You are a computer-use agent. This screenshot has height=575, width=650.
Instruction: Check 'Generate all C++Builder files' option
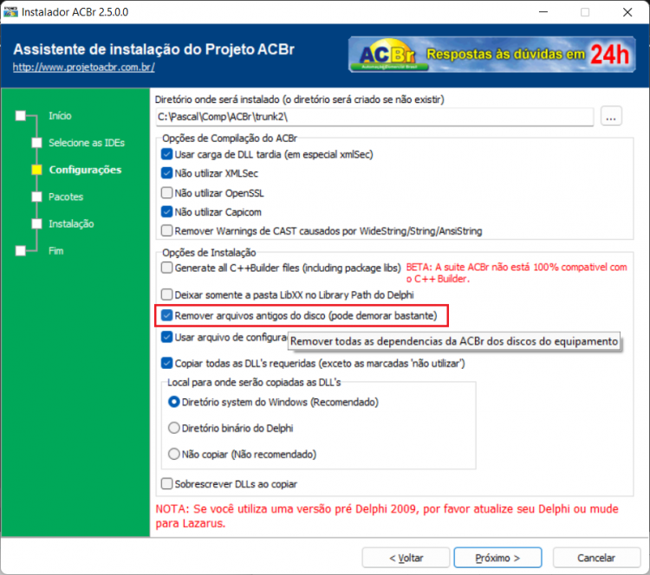[166, 268]
